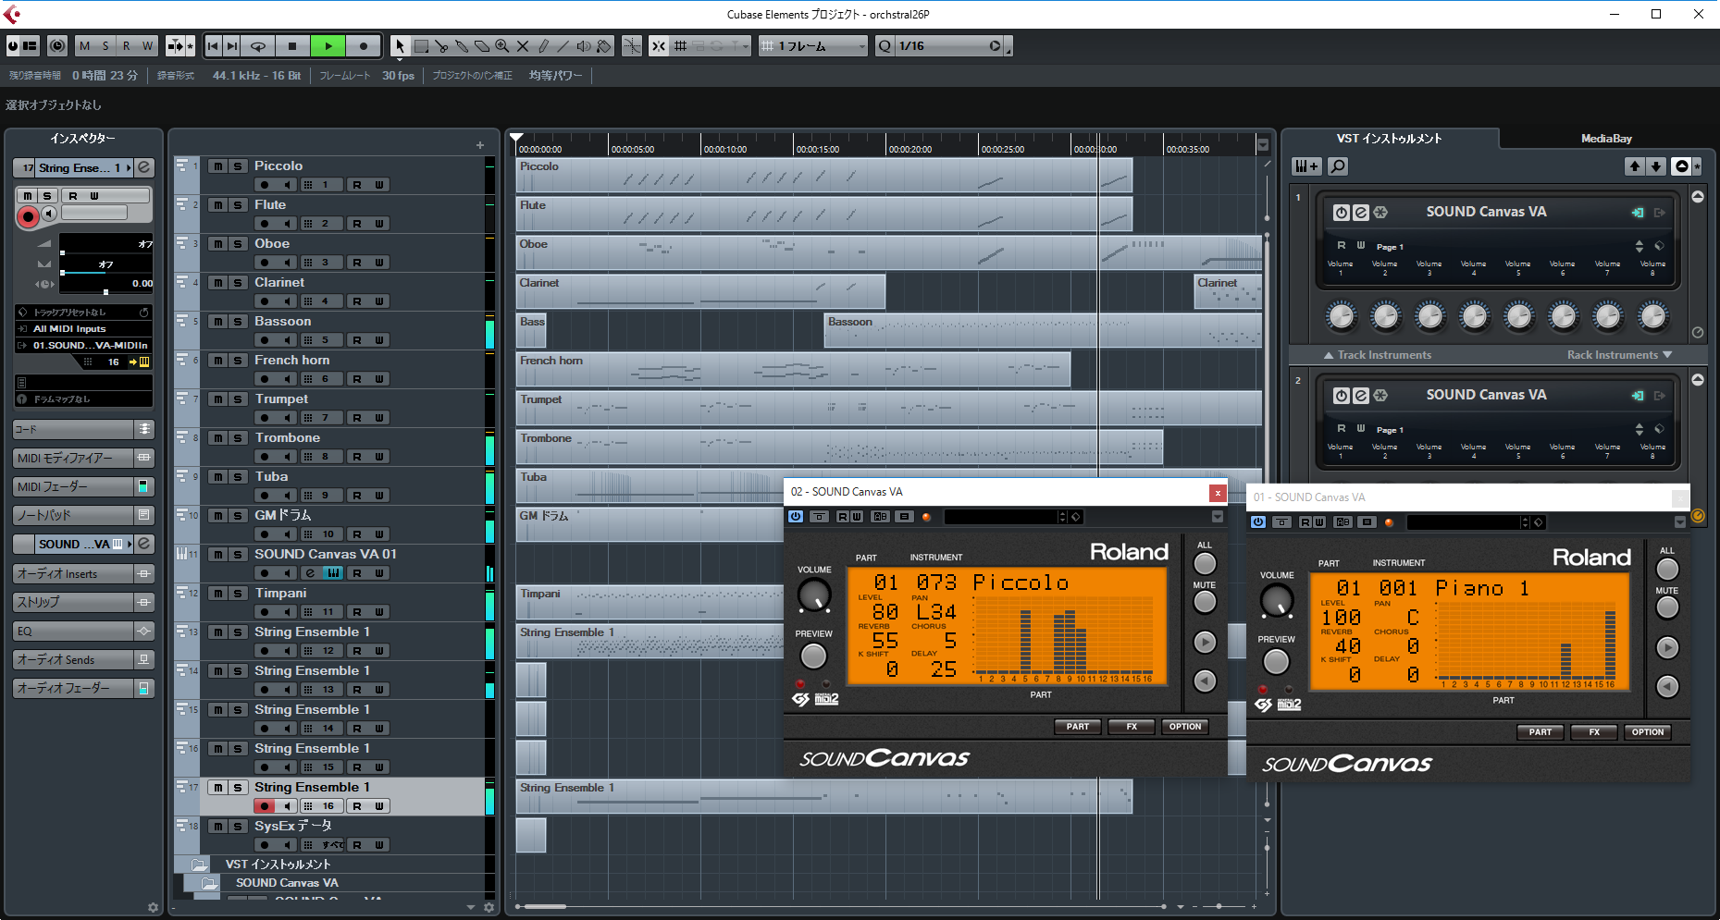Select Rack Instruments section header
This screenshot has height=920, width=1720.
pos(1619,355)
